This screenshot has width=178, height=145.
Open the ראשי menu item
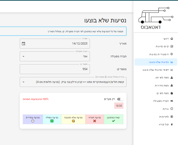(x=156, y=39)
